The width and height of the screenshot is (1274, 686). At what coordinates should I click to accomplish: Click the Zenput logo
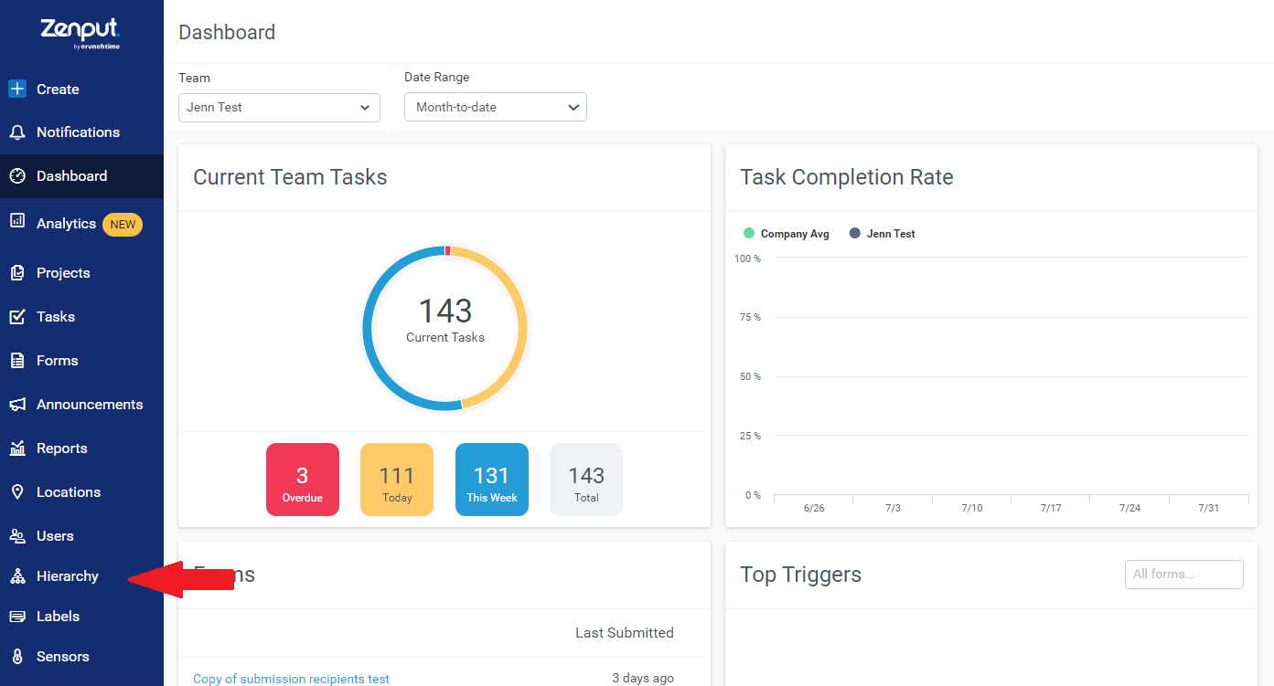80,32
